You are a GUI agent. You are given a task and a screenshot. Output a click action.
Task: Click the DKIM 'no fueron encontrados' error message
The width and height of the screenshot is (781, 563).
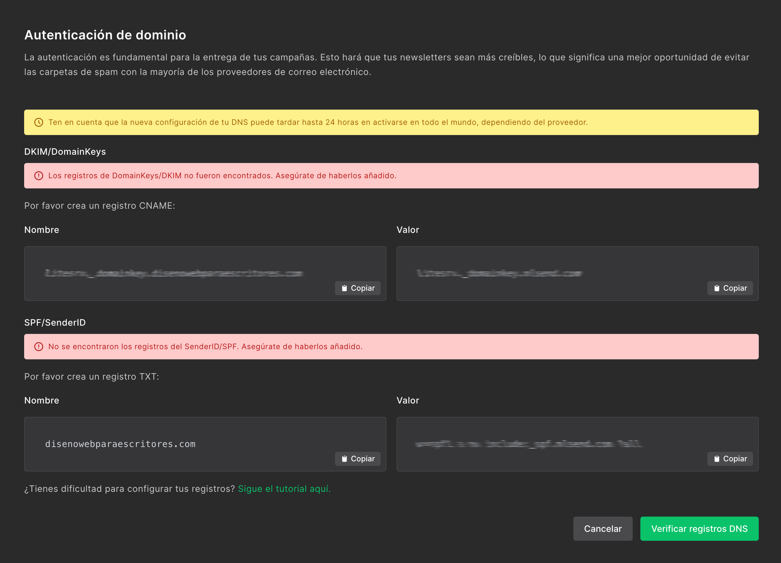223,176
